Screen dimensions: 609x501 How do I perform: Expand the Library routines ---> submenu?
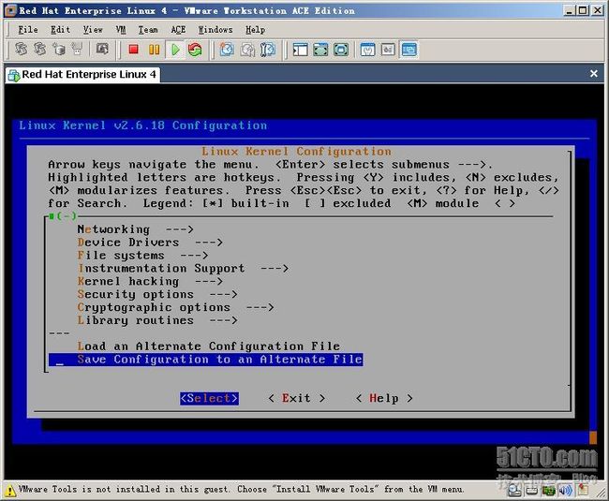[x=157, y=320]
